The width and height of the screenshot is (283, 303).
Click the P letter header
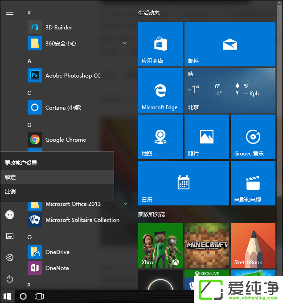[x=29, y=285]
